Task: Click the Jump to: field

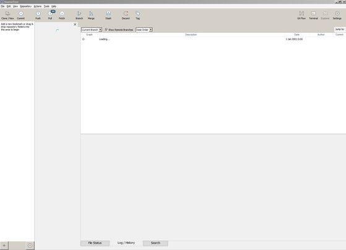Action: [x=340, y=29]
